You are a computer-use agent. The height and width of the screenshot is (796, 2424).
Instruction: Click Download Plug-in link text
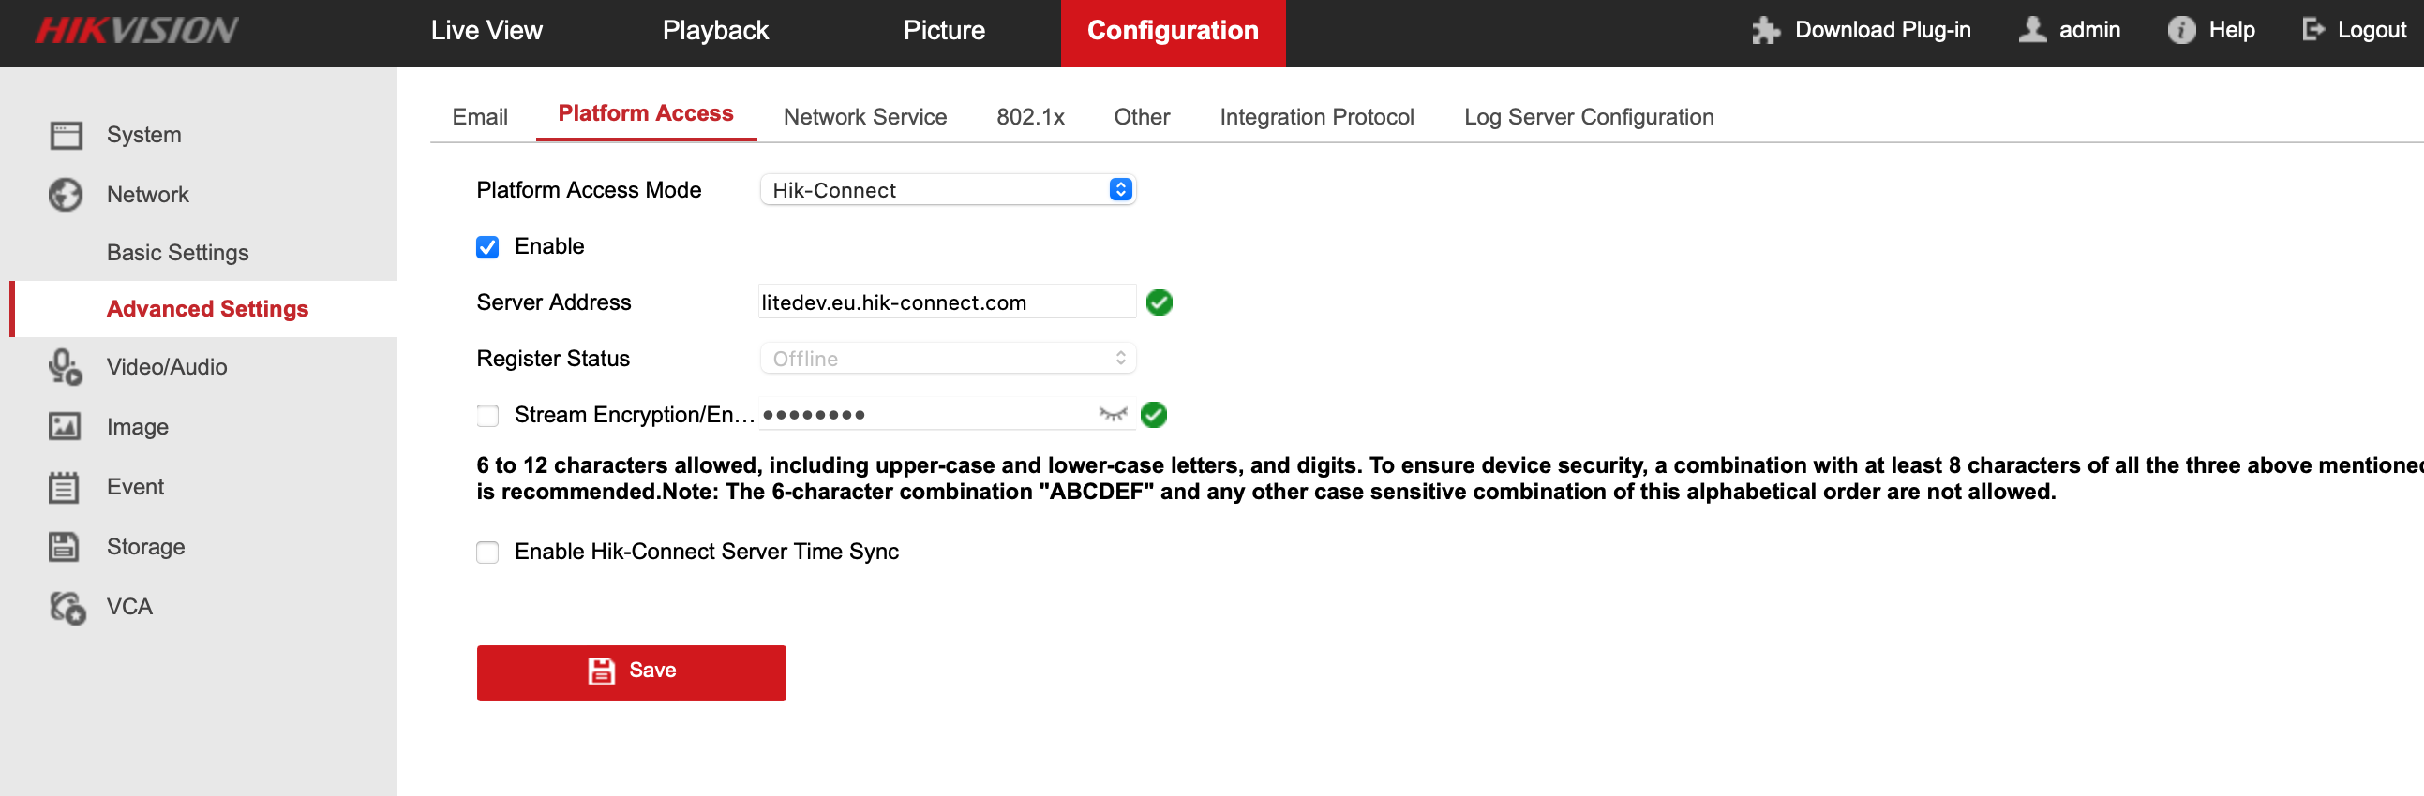click(1882, 30)
